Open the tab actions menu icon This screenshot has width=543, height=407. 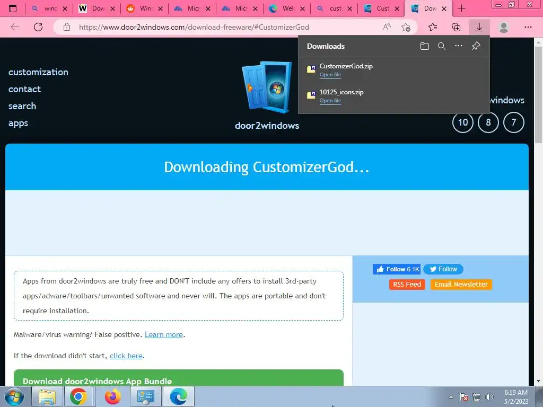(x=13, y=8)
